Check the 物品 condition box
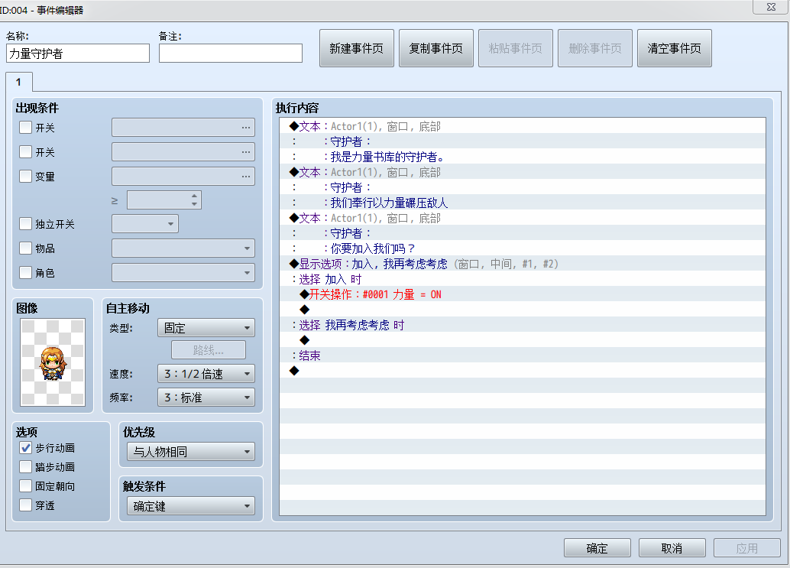Image resolution: width=790 pixels, height=568 pixels. point(25,248)
